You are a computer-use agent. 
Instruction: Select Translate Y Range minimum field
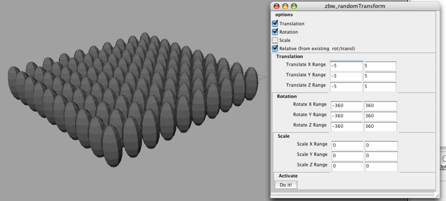346,76
